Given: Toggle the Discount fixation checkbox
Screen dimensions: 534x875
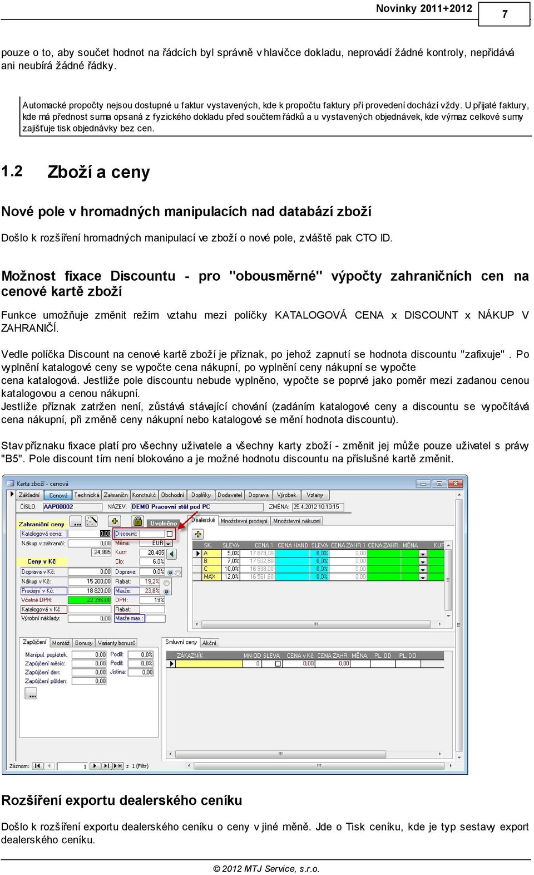Looking at the screenshot, I should [x=170, y=534].
